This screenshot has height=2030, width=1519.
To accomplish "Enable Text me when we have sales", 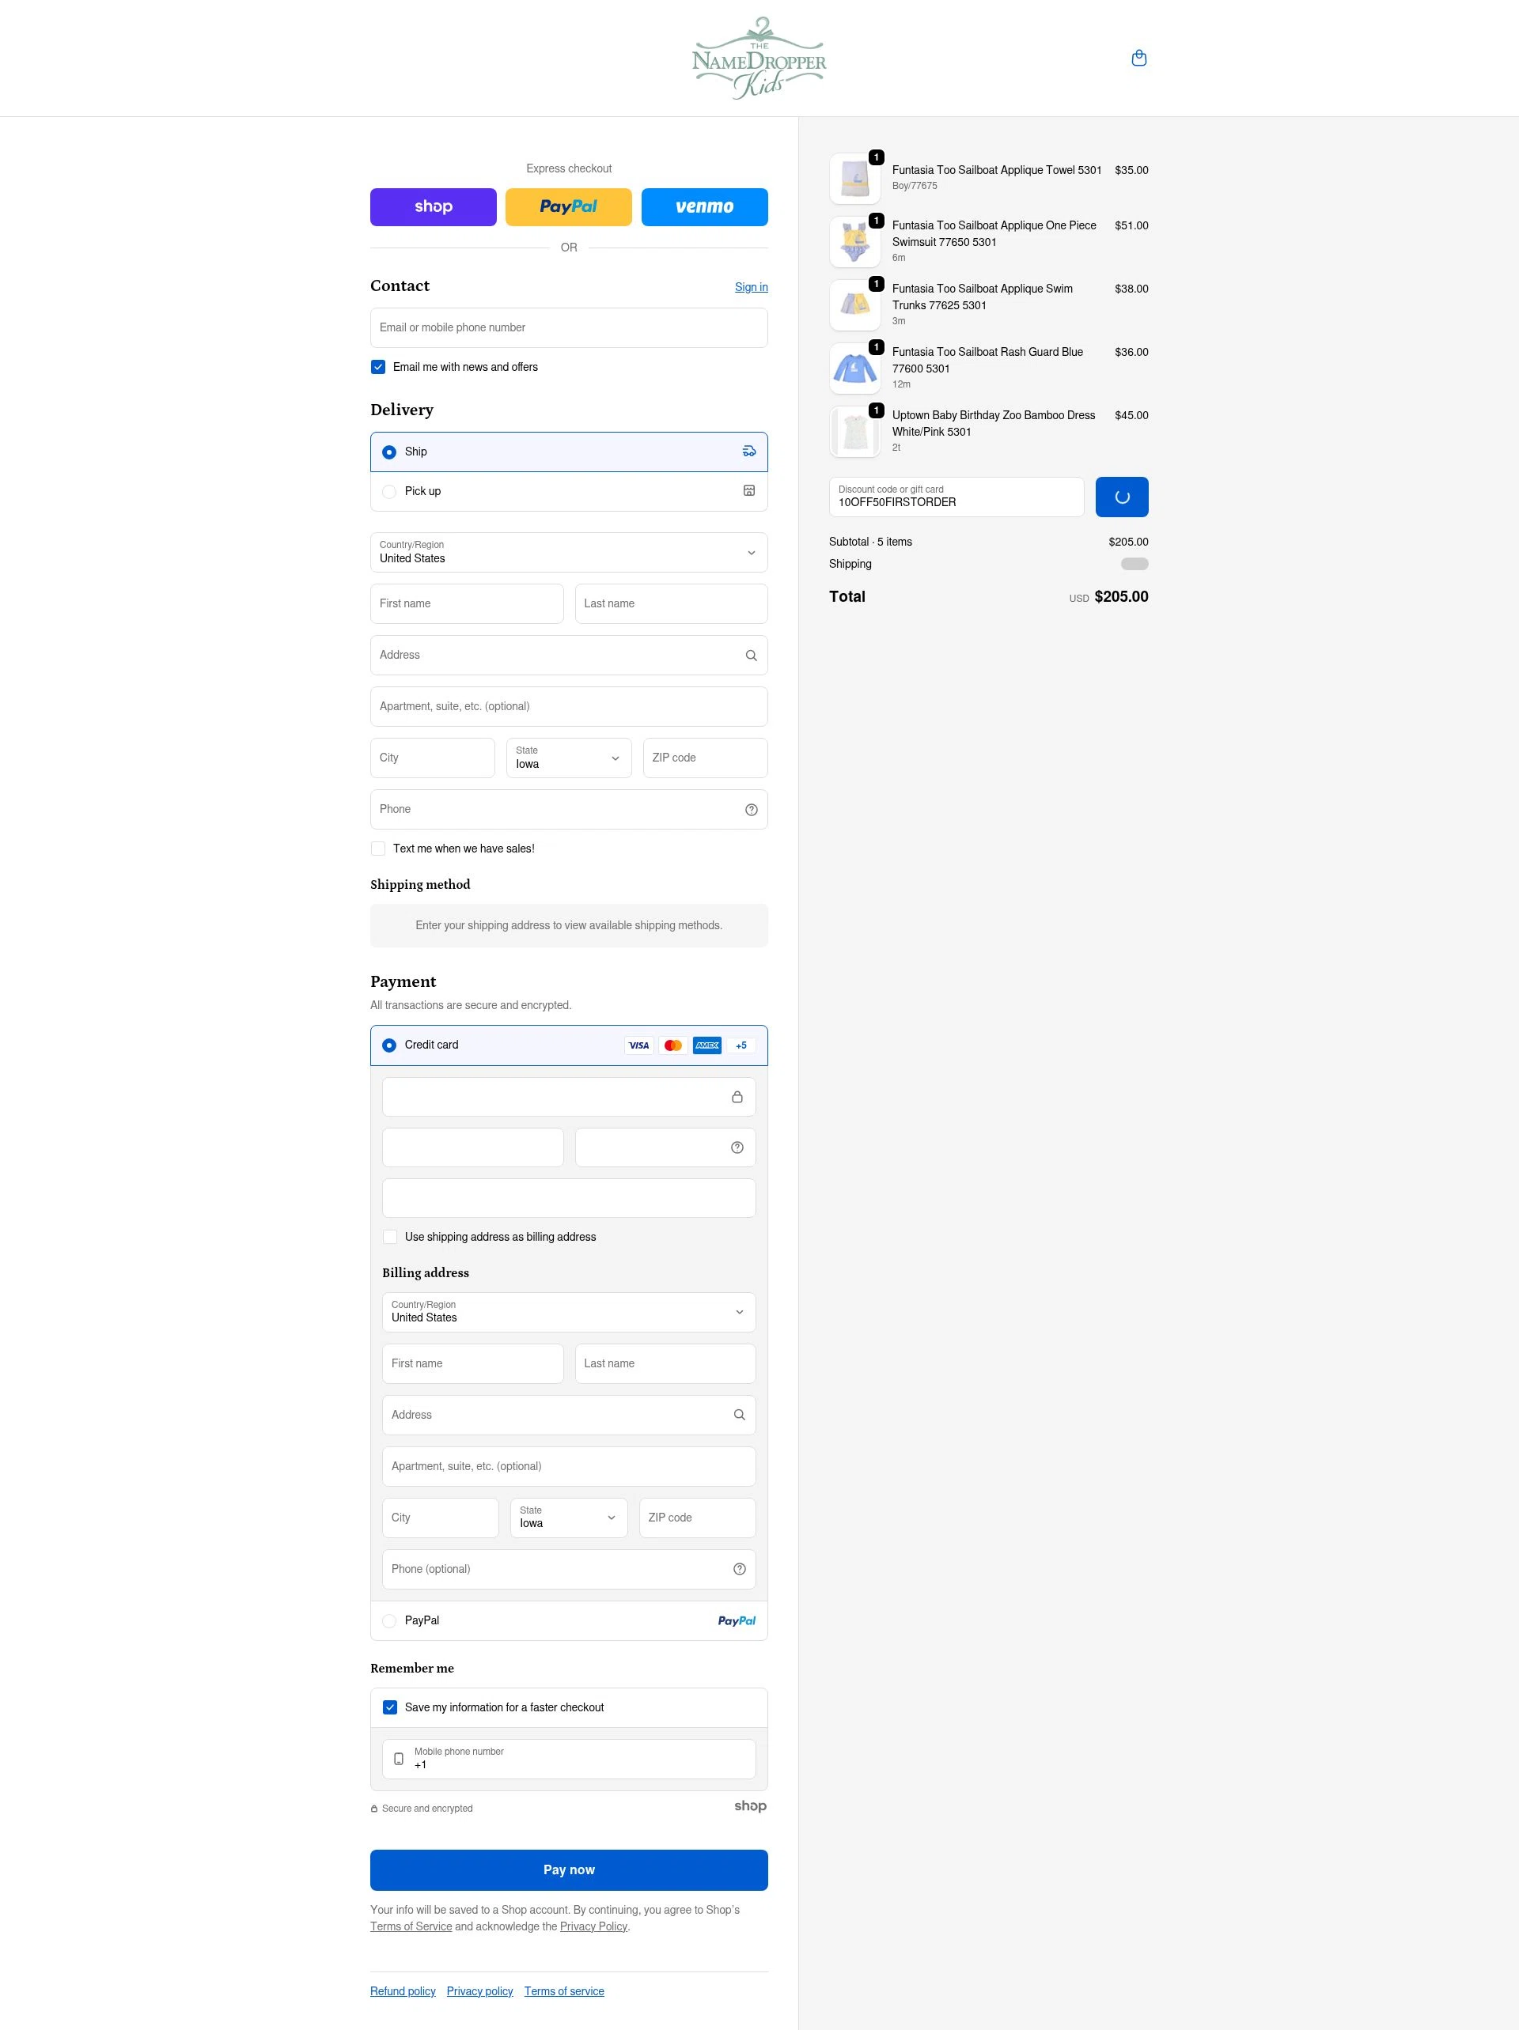I will tap(377, 849).
